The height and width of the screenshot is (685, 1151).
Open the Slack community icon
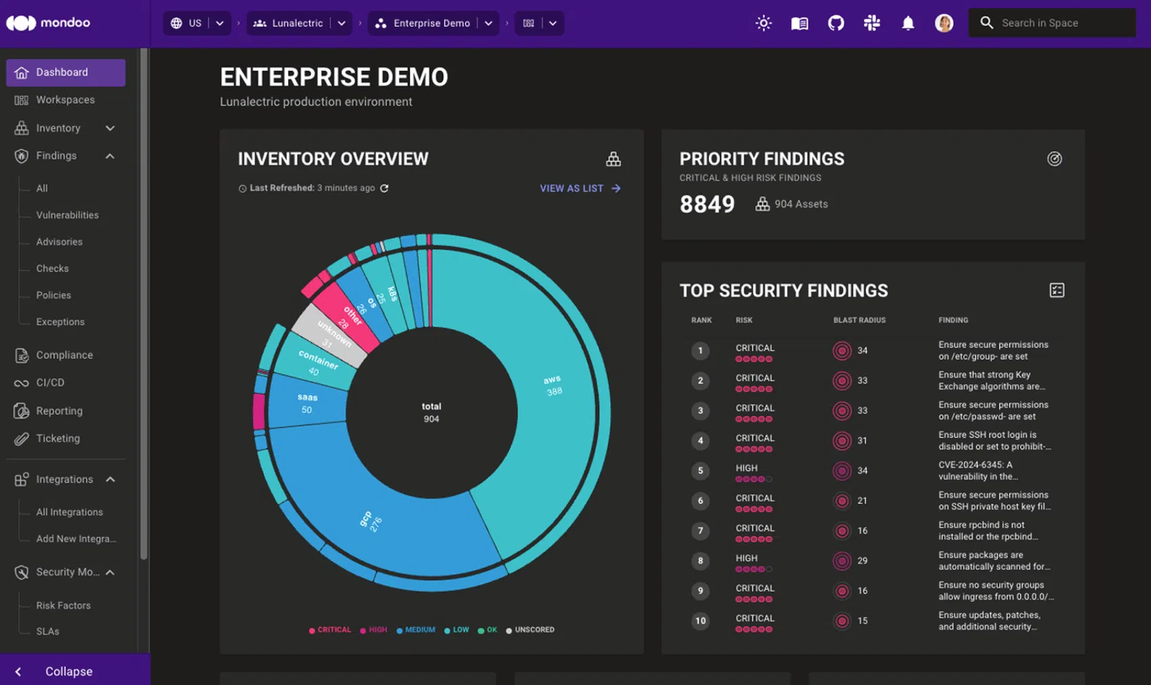click(872, 23)
